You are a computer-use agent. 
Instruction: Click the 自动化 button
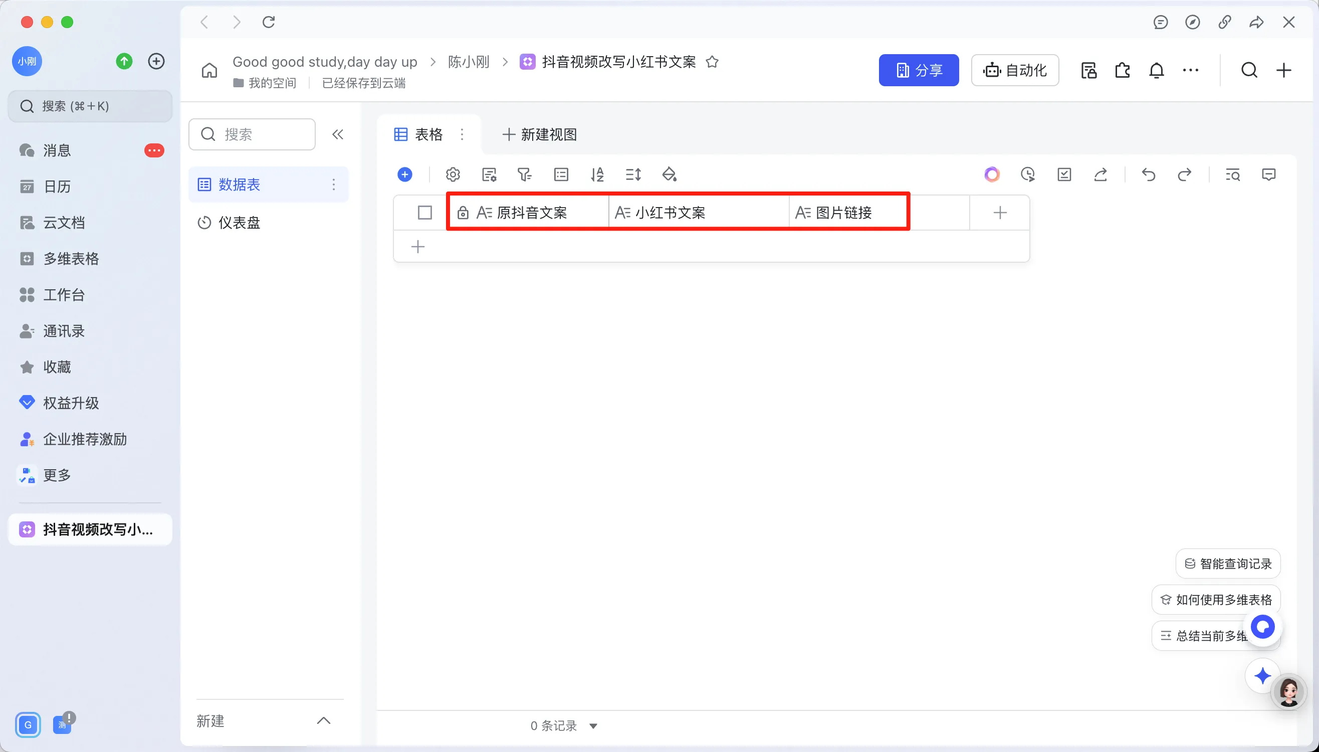click(x=1014, y=70)
